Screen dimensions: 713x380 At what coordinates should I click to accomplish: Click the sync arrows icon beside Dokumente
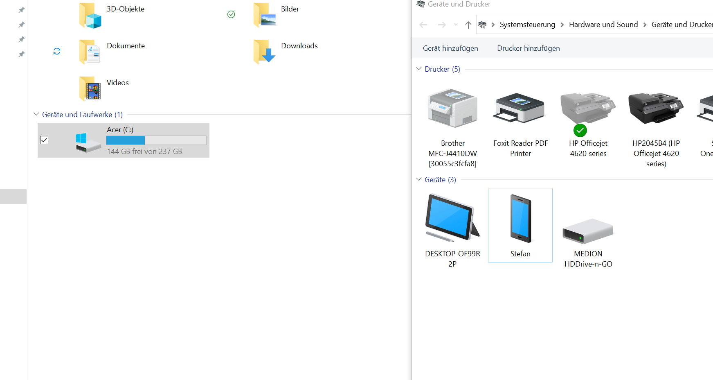56,51
